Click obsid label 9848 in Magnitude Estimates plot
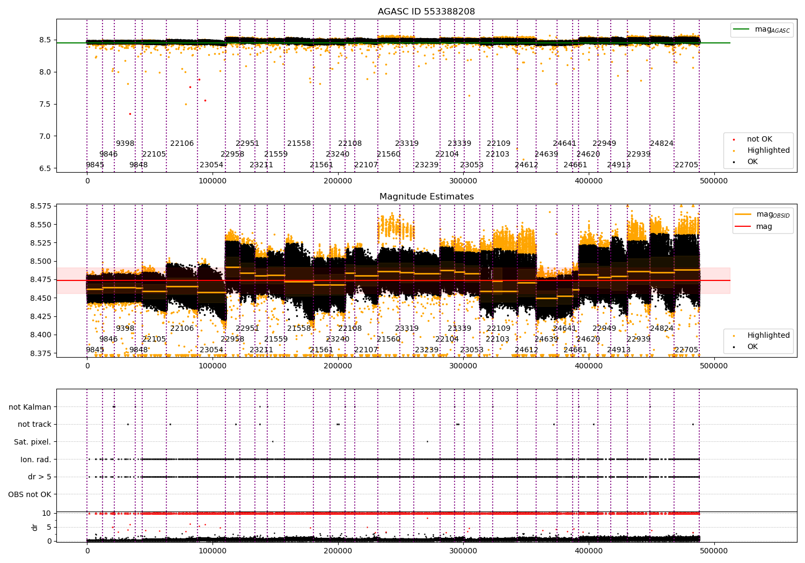This screenshot has height=563, width=805. click(x=138, y=350)
